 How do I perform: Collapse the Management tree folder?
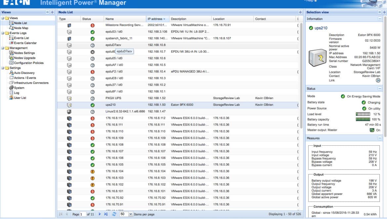3,48
